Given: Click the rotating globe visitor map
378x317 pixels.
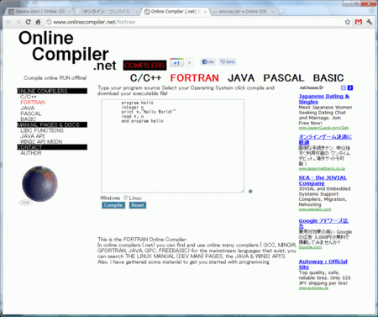Looking at the screenshot, I should pos(39,183).
